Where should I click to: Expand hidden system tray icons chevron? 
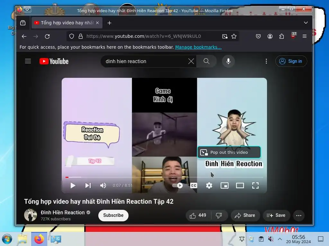(280, 239)
